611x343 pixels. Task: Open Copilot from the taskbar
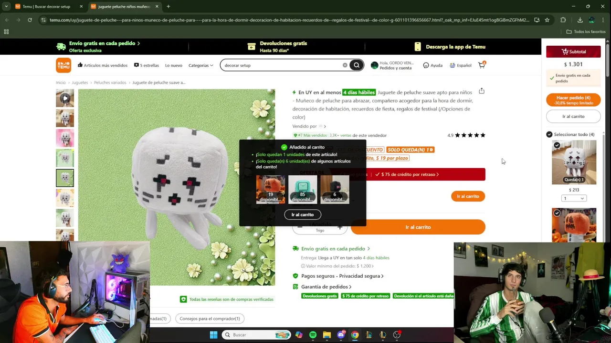click(x=299, y=335)
